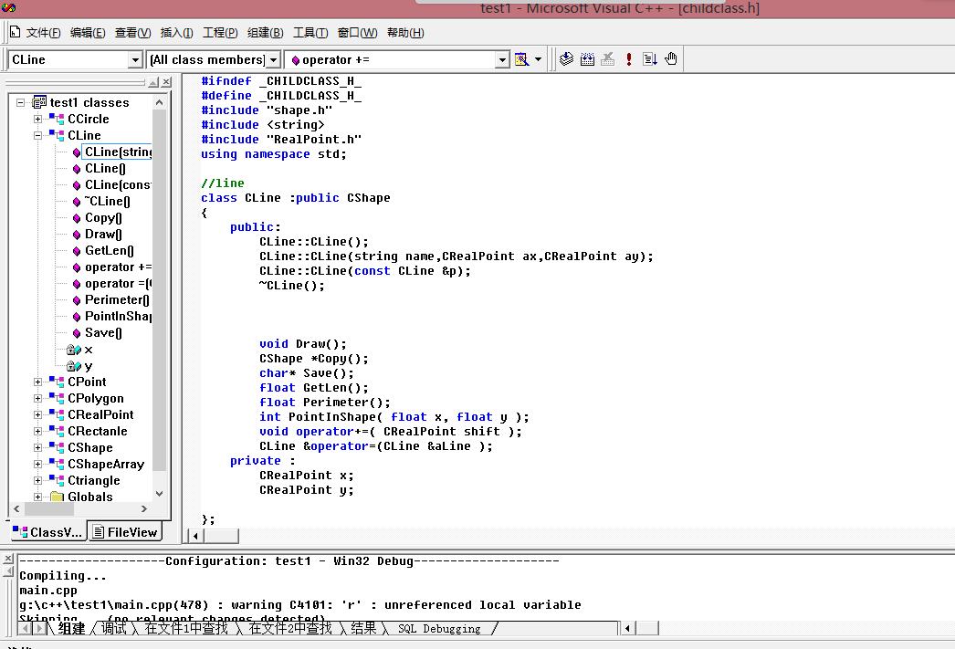Expand the CRealPoint class node

[37, 414]
